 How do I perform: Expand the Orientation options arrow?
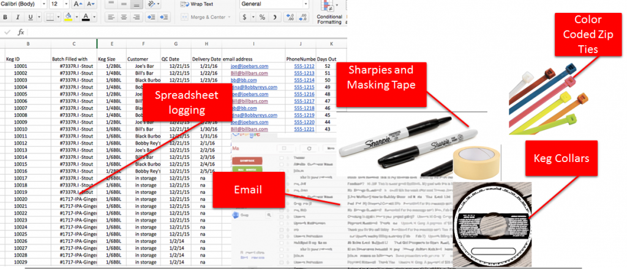159,4
